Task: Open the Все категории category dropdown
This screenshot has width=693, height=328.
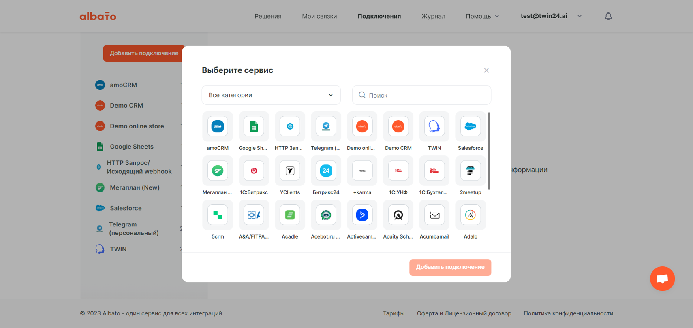Action: tap(271, 95)
